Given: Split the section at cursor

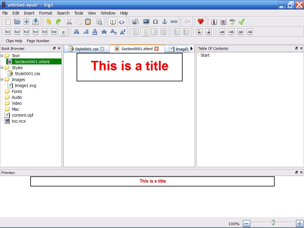Looking at the screenshot, I should coord(135,22).
